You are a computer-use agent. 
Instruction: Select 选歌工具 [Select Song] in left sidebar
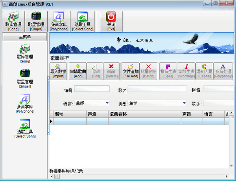pyautogui.click(x=25, y=128)
